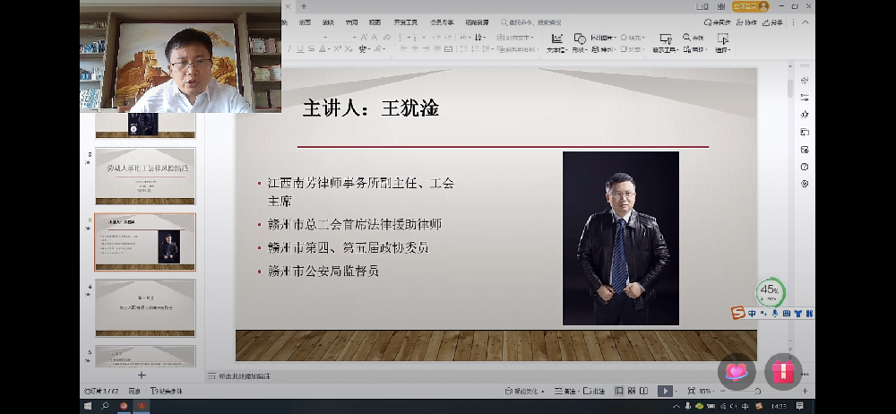Screen dimensions: 896x414
Task: Apply strikethrough formatting
Action: pos(312,49)
